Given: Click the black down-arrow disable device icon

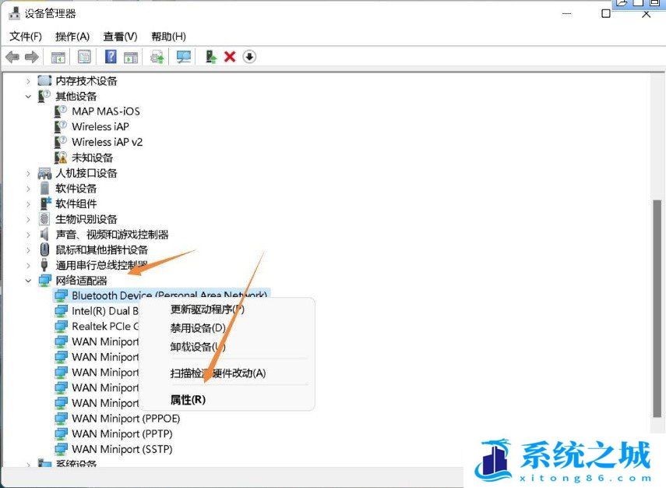Looking at the screenshot, I should 249,57.
